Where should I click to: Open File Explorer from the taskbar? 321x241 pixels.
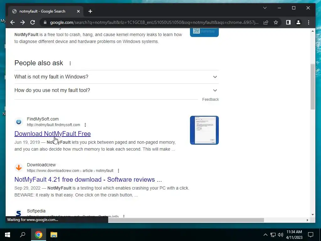[54, 235]
